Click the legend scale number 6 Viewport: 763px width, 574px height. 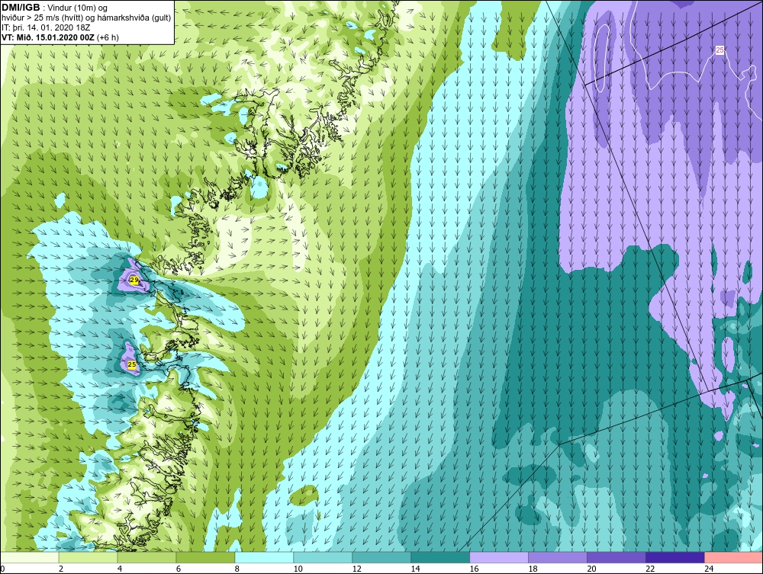[179, 569]
